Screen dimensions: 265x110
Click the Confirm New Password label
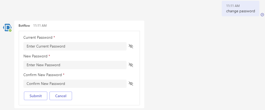[42, 75]
